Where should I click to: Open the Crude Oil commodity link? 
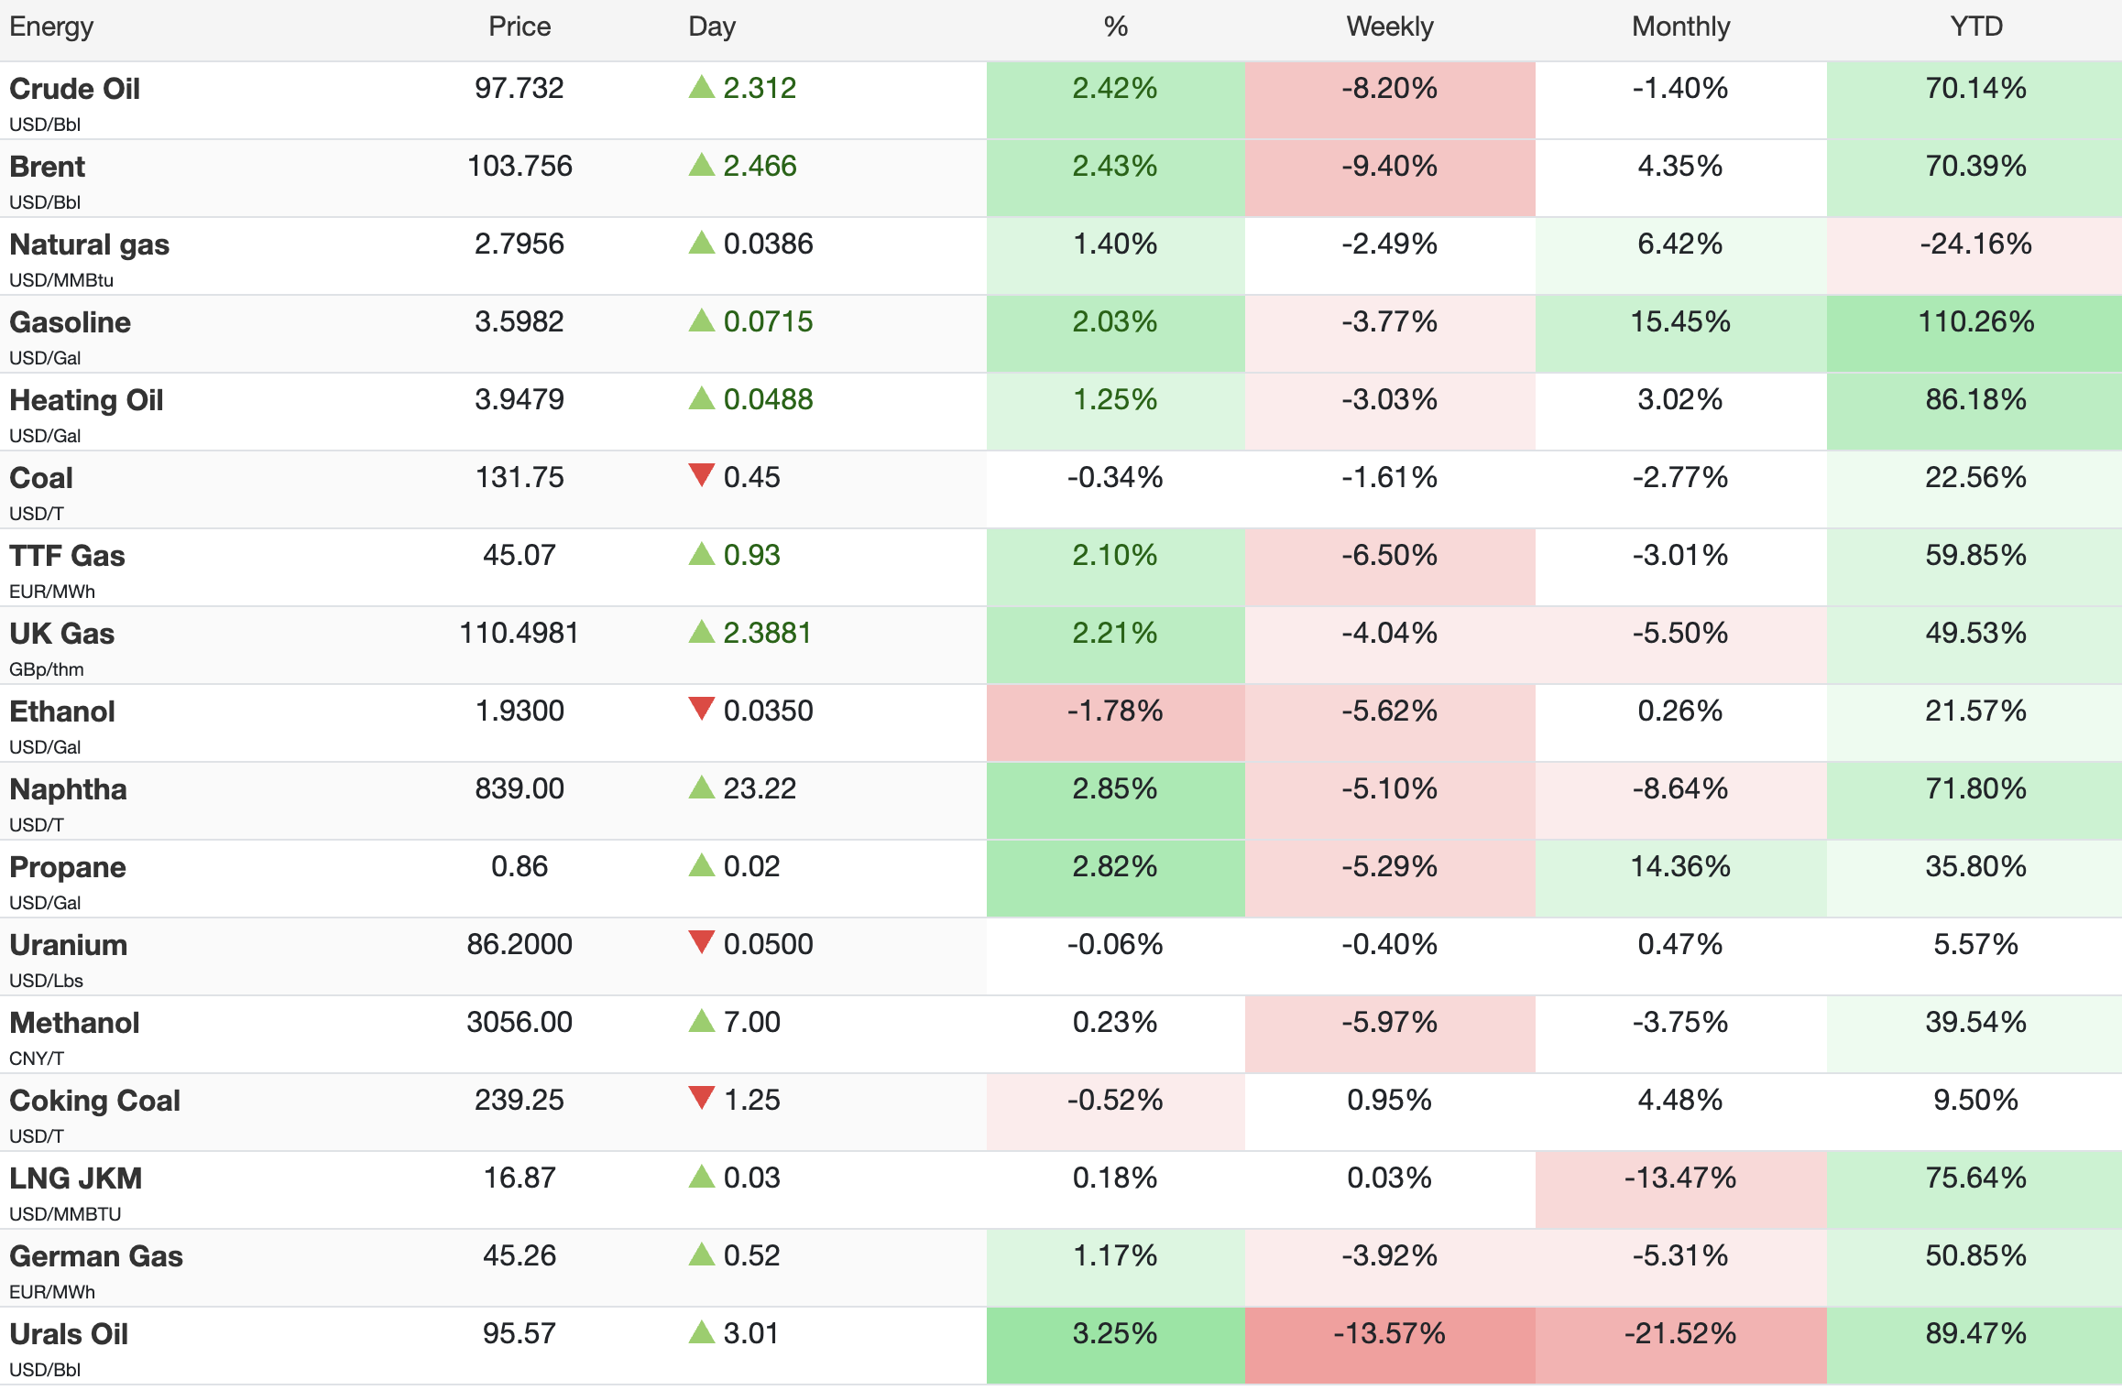[74, 89]
